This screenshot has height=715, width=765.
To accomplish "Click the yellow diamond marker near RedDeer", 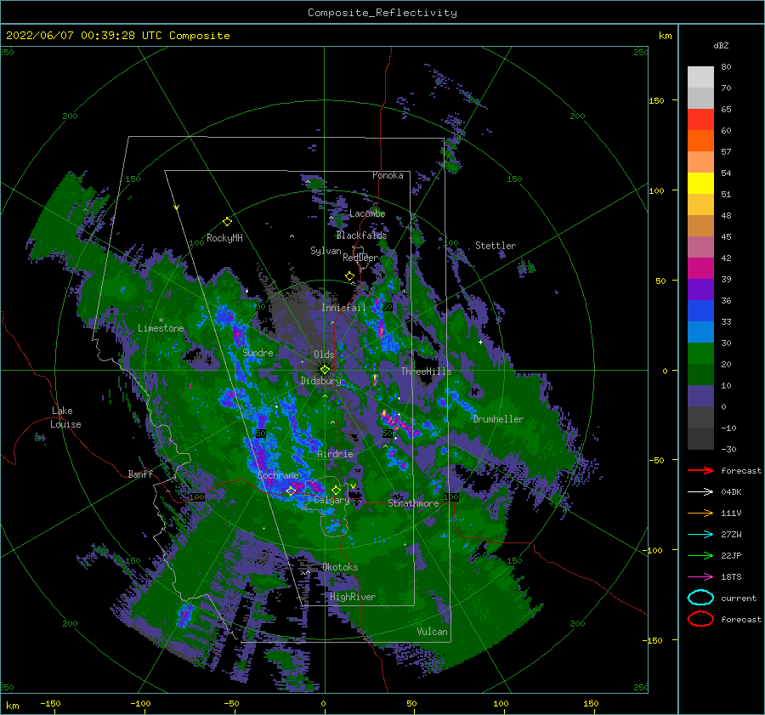I will (x=349, y=275).
